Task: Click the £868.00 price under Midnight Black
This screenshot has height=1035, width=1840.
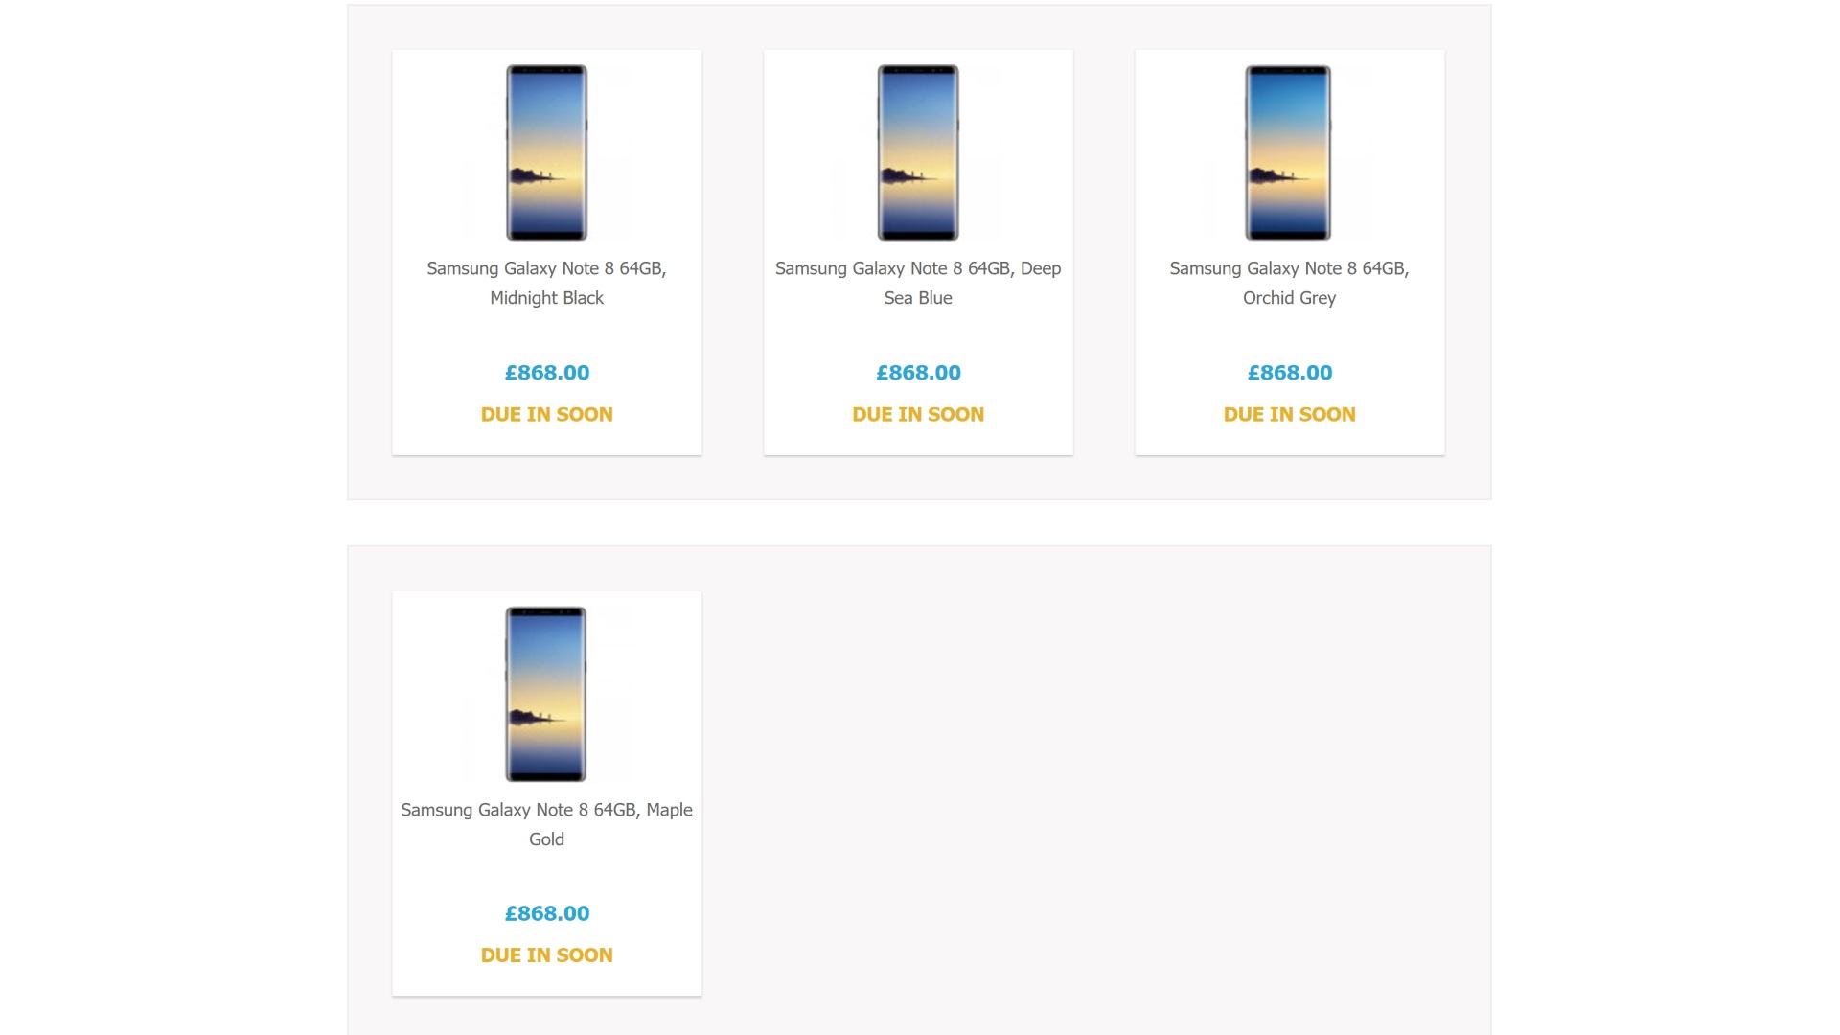Action: [x=547, y=373]
